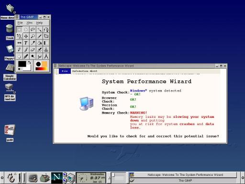Select the Pencil tool in GIMP
245x184 pixels.
(x=19, y=50)
